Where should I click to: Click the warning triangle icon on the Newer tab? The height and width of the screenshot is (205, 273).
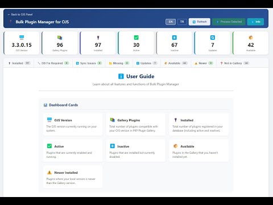[x=196, y=63]
